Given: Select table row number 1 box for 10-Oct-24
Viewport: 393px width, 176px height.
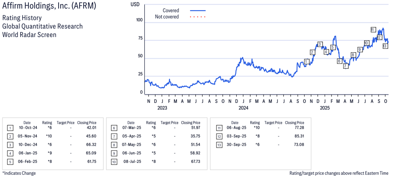Looking at the screenshot, I should click(x=10, y=128).
